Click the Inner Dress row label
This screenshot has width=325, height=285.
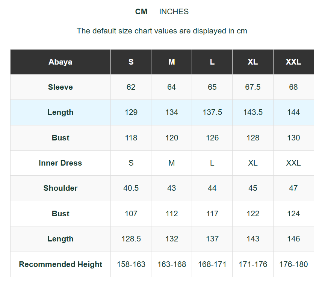click(x=60, y=163)
